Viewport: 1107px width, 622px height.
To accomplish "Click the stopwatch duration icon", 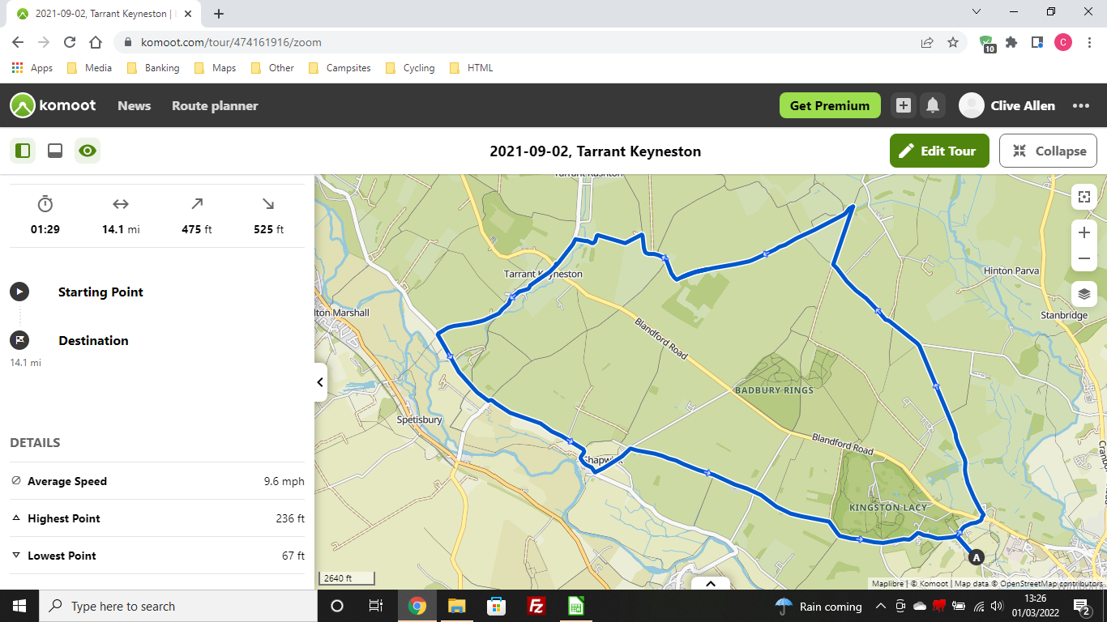I will pos(45,203).
